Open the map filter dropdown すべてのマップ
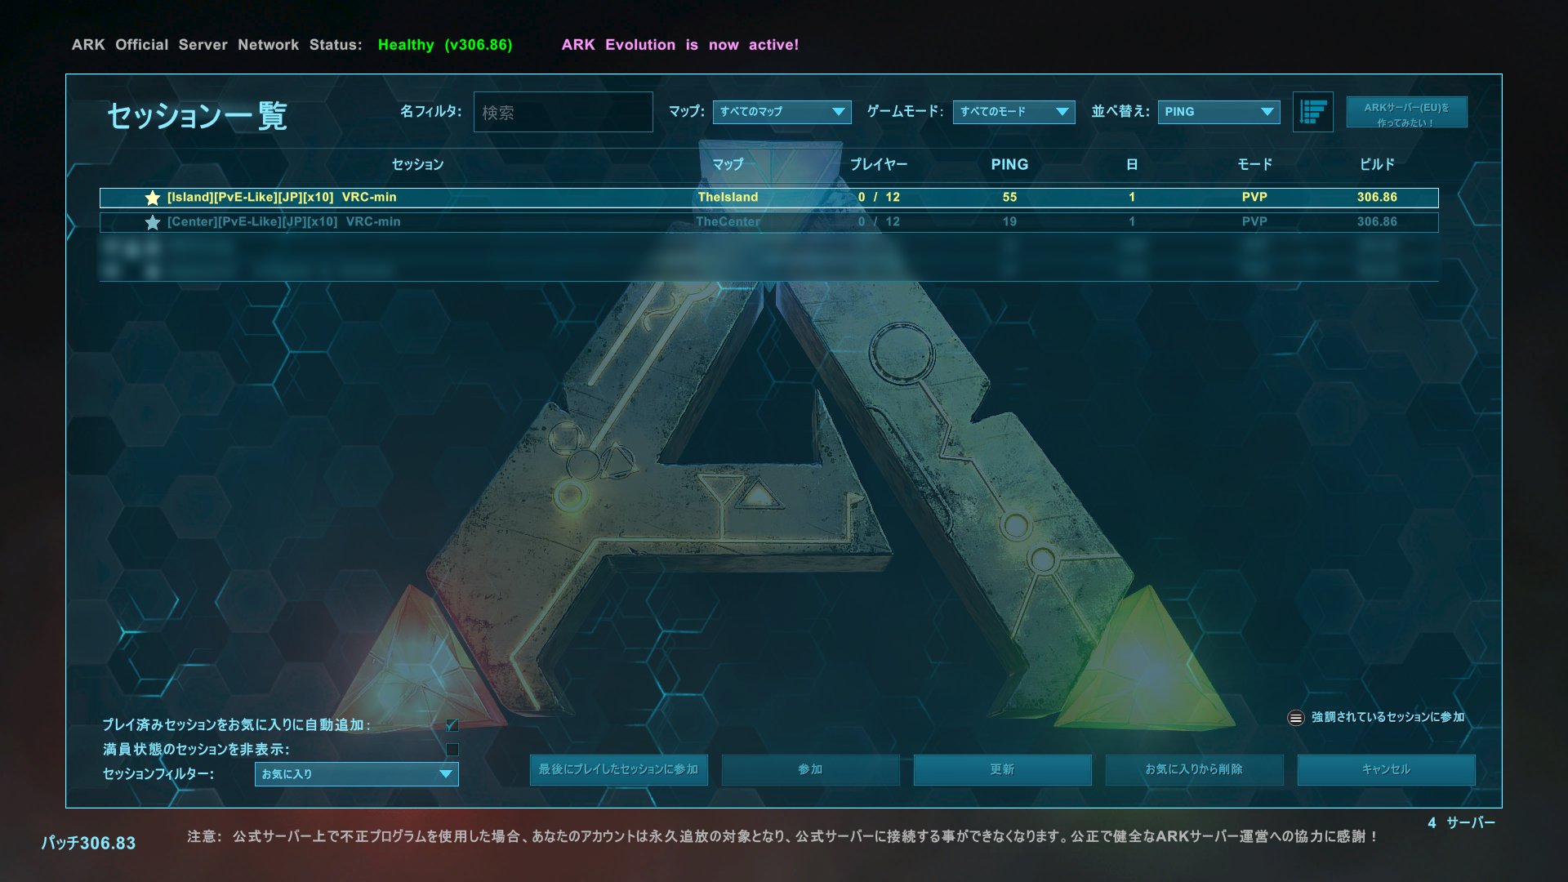The height and width of the screenshot is (882, 1568). (782, 112)
